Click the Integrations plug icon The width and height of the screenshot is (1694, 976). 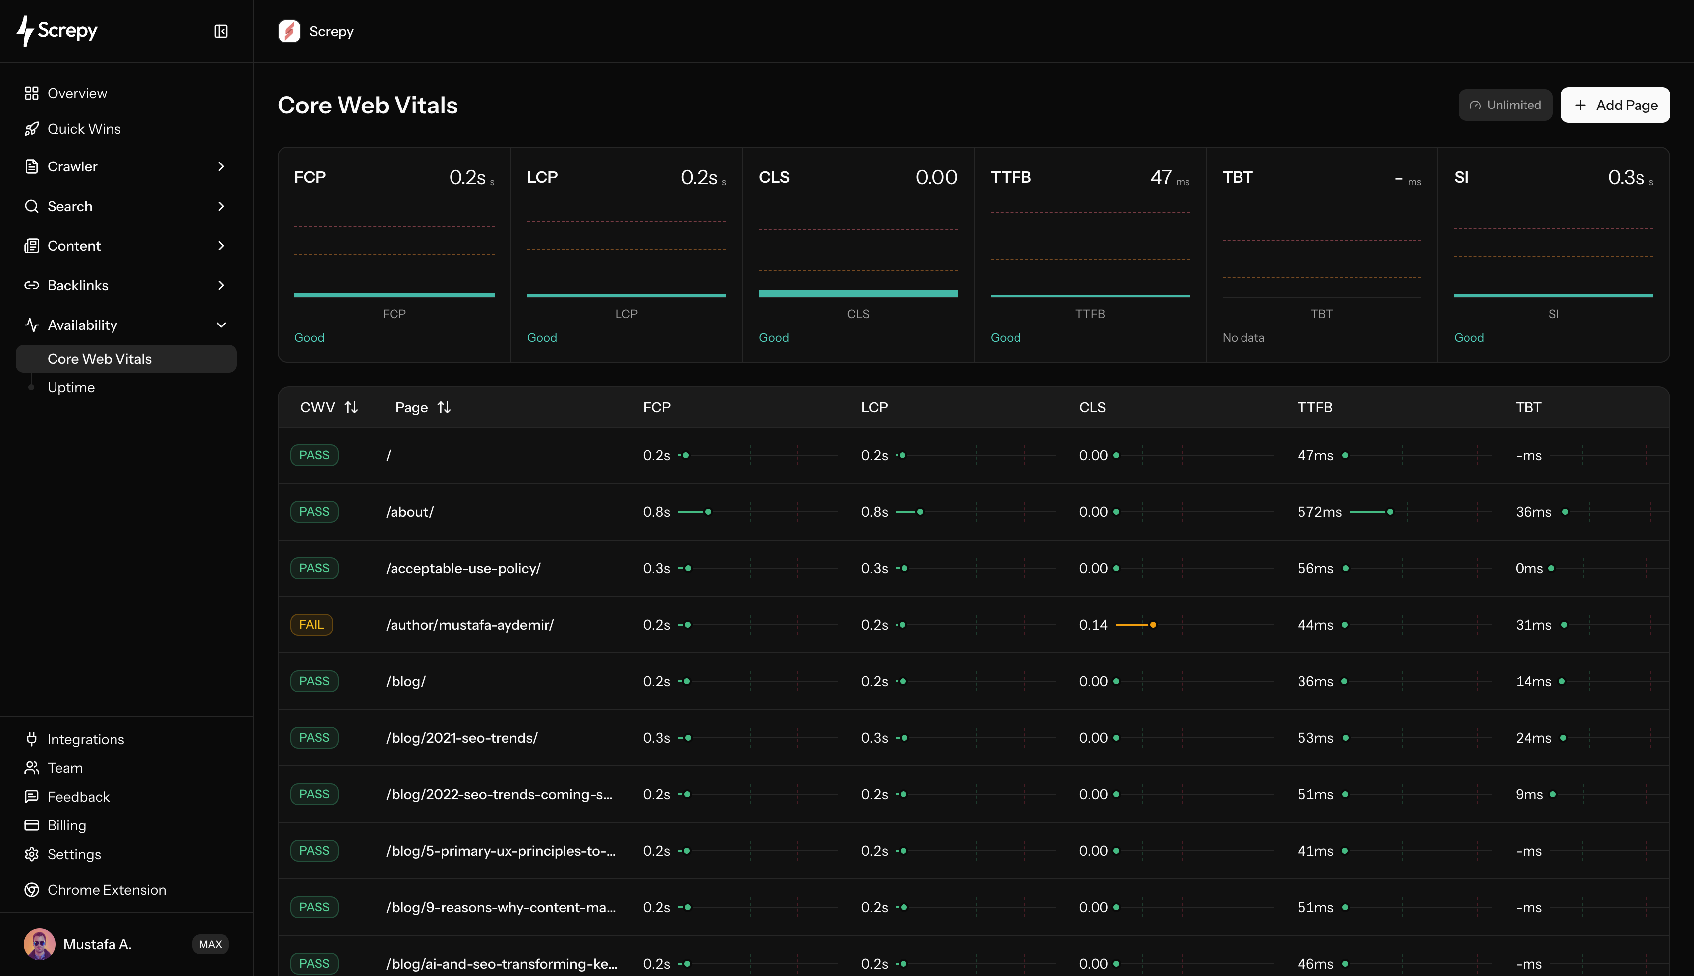32,739
